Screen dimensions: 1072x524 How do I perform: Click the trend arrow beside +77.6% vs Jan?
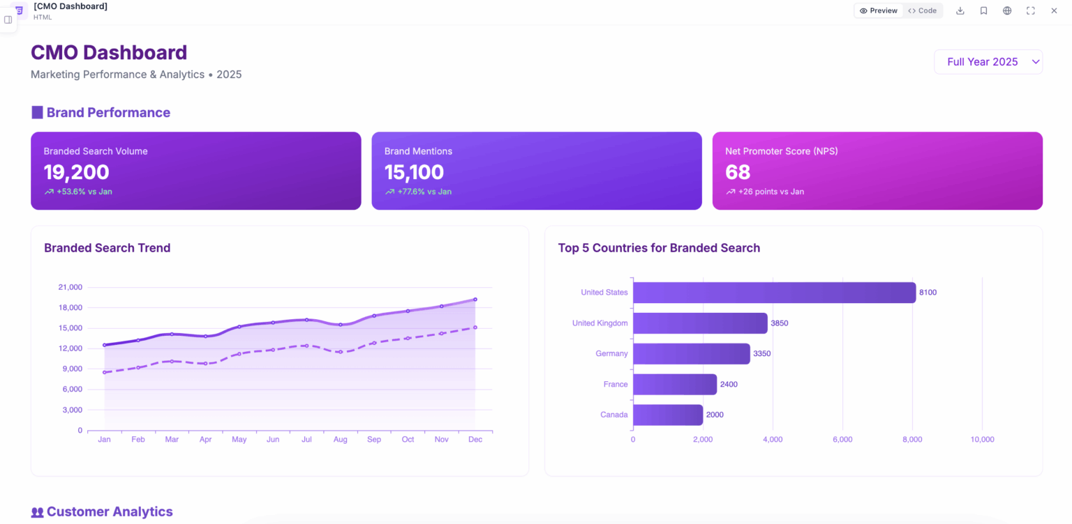coord(389,192)
